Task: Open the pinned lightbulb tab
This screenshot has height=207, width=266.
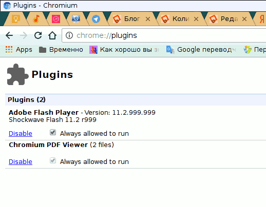Action: [x=16, y=19]
